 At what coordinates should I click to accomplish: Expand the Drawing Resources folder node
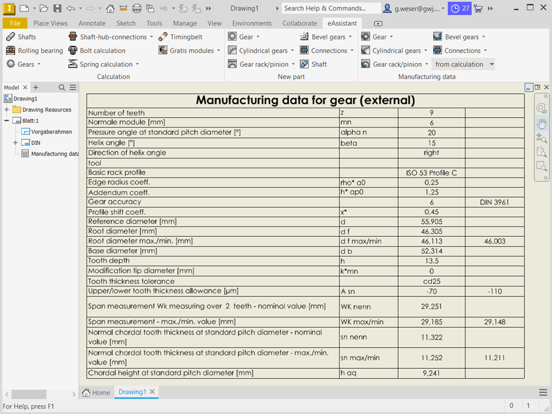(x=6, y=110)
